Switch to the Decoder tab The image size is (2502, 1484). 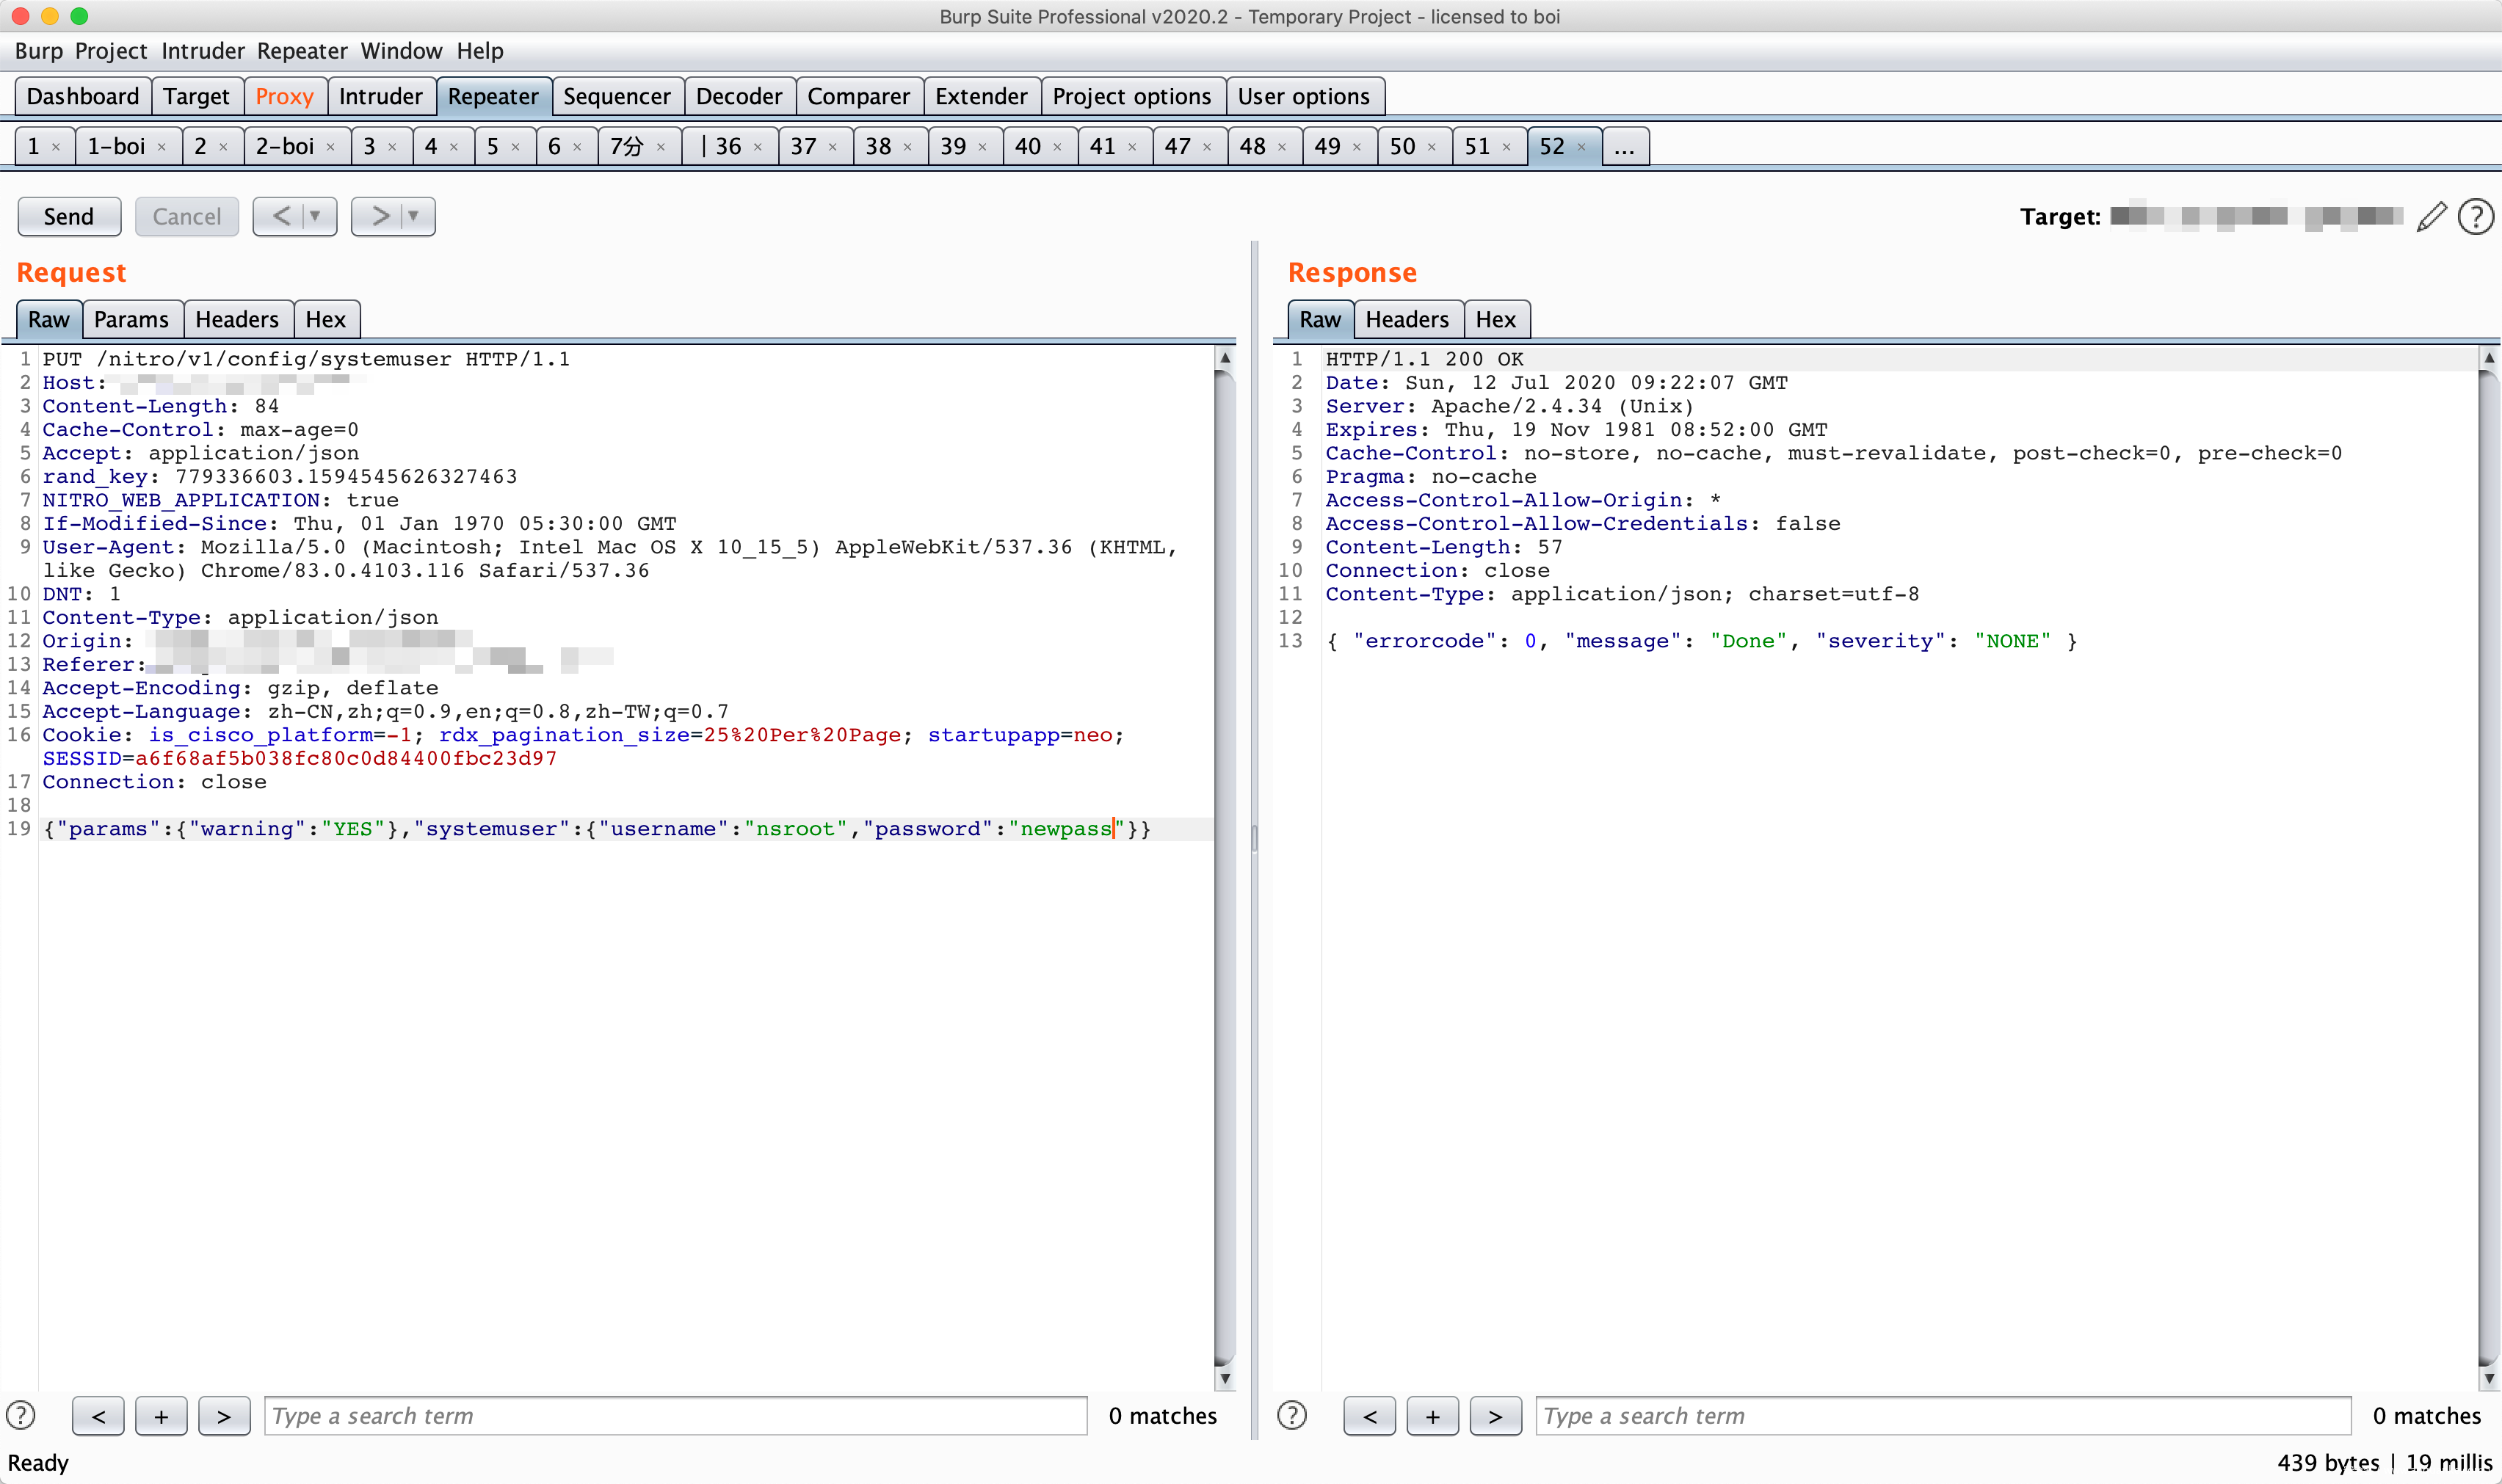tap(738, 96)
